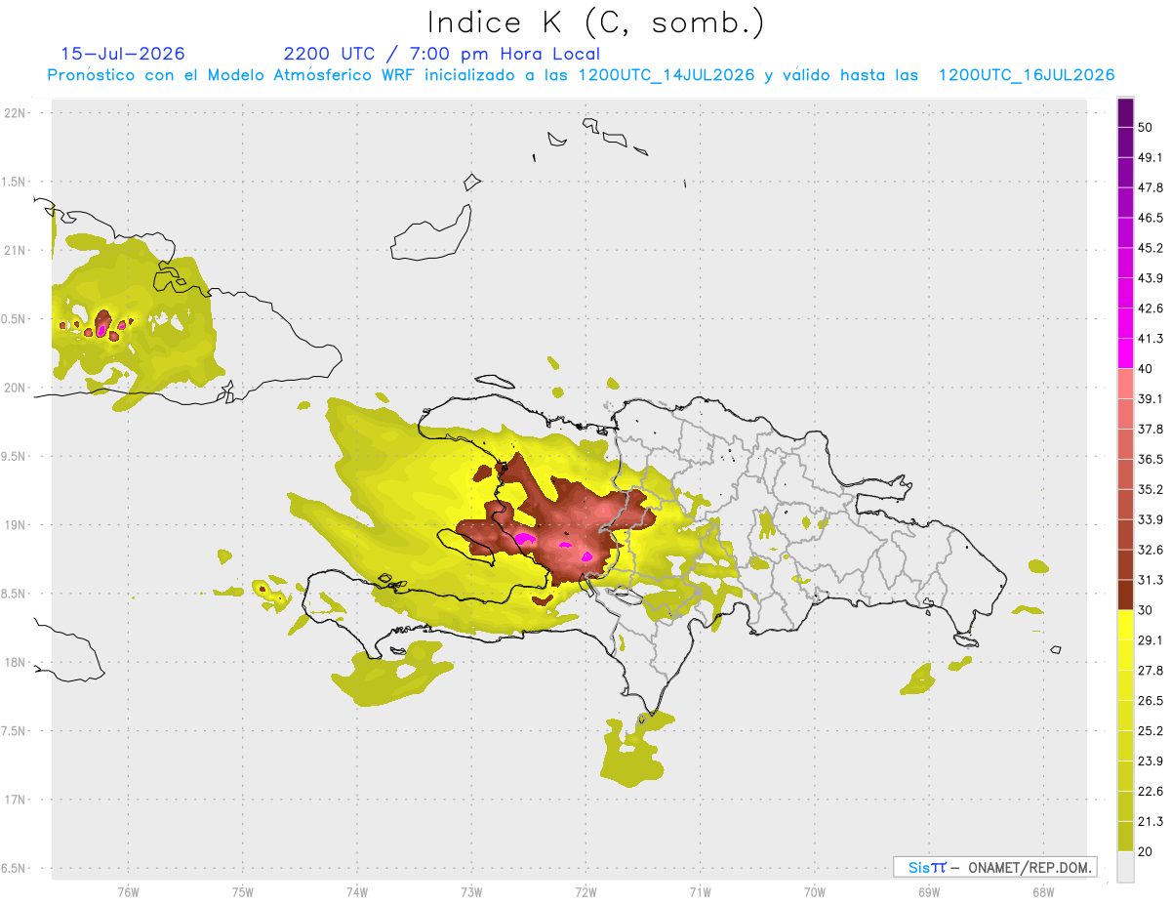Click the "72W" longitude label
The image size is (1171, 905).
point(585,892)
